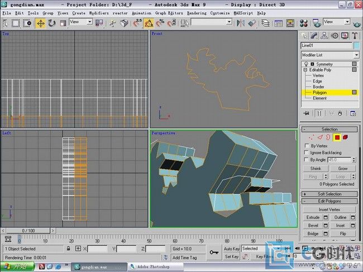Open the Modifier List dropdown
The width and height of the screenshot is (363, 272).
pos(330,55)
